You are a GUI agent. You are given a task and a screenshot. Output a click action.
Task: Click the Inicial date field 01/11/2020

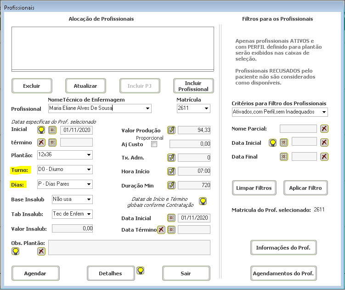tap(77, 130)
